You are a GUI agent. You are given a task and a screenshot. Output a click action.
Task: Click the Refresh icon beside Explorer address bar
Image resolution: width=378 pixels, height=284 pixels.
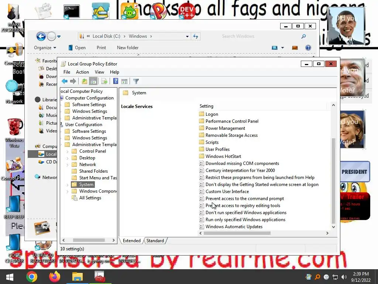click(196, 36)
